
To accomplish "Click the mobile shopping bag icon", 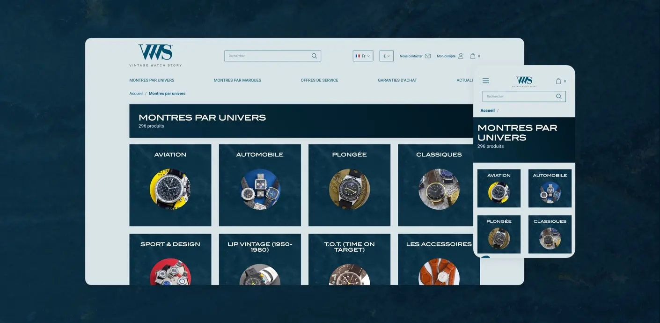I will (558, 81).
